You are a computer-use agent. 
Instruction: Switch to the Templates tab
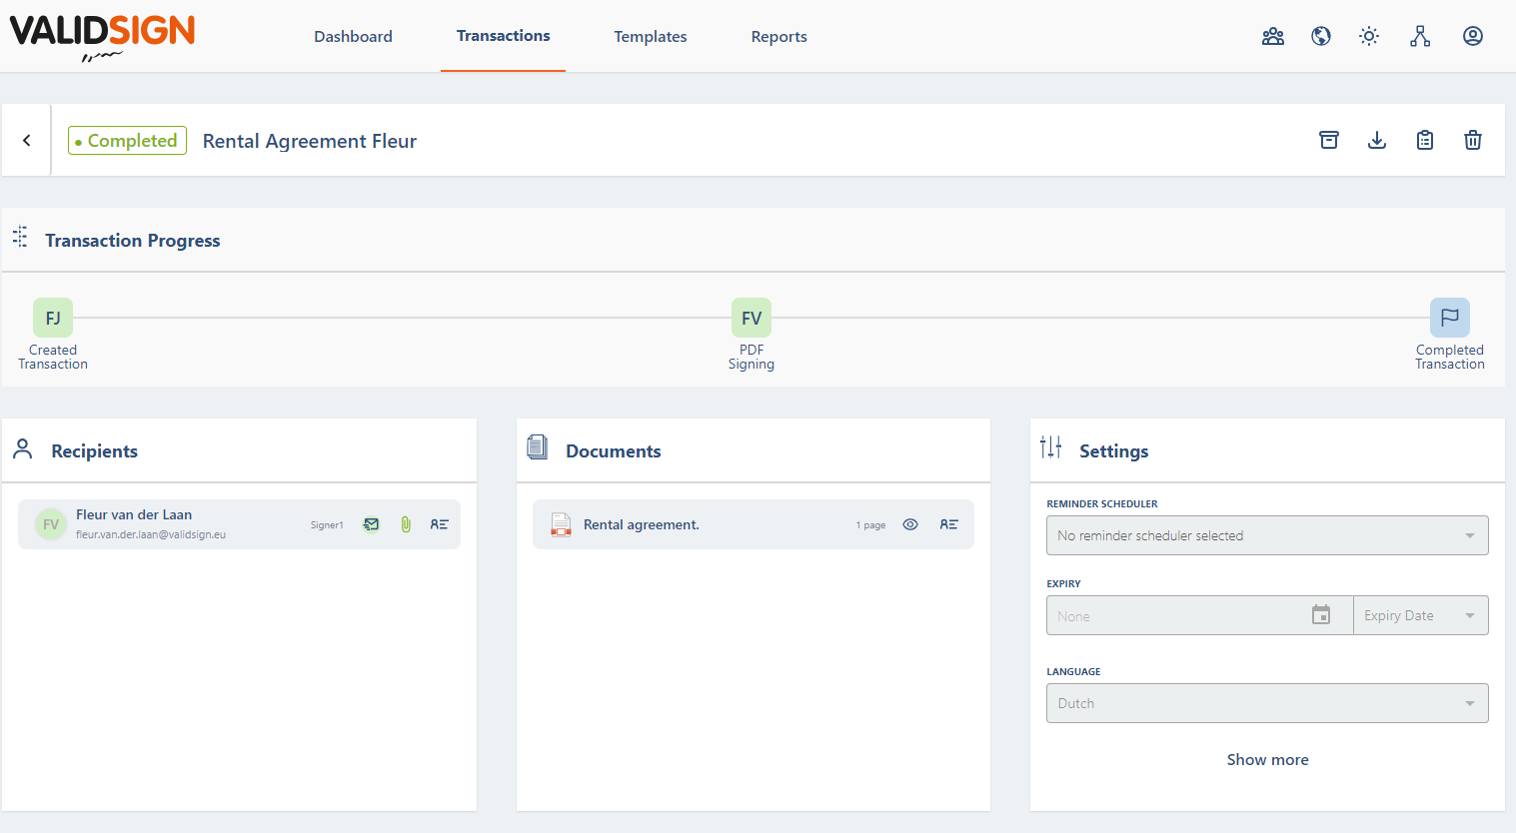[650, 36]
